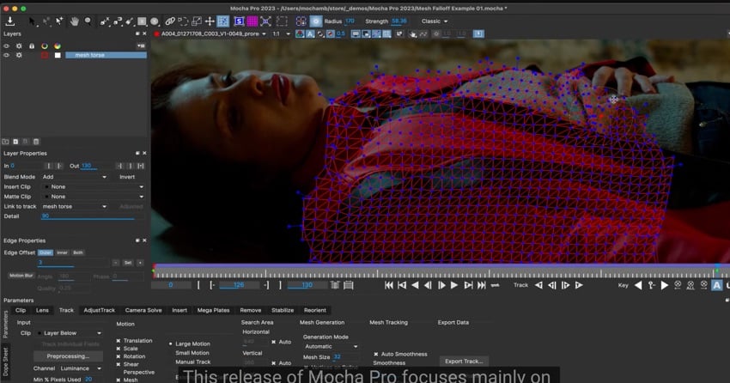Open the Blend Mode Add dropdown

(x=73, y=177)
